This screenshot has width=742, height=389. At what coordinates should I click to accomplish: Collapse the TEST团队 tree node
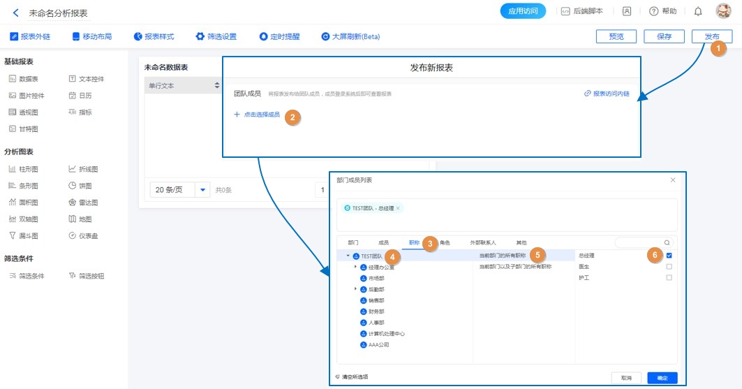tap(348, 256)
